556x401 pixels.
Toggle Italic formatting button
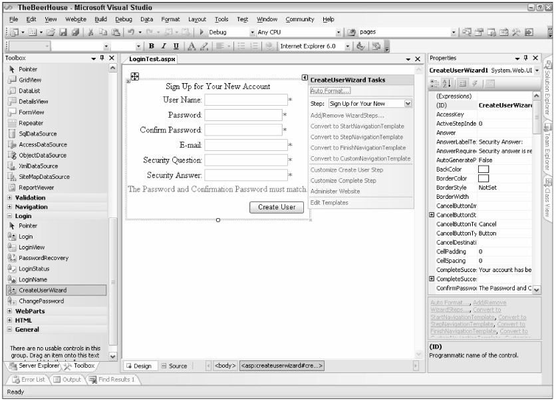click(x=164, y=47)
